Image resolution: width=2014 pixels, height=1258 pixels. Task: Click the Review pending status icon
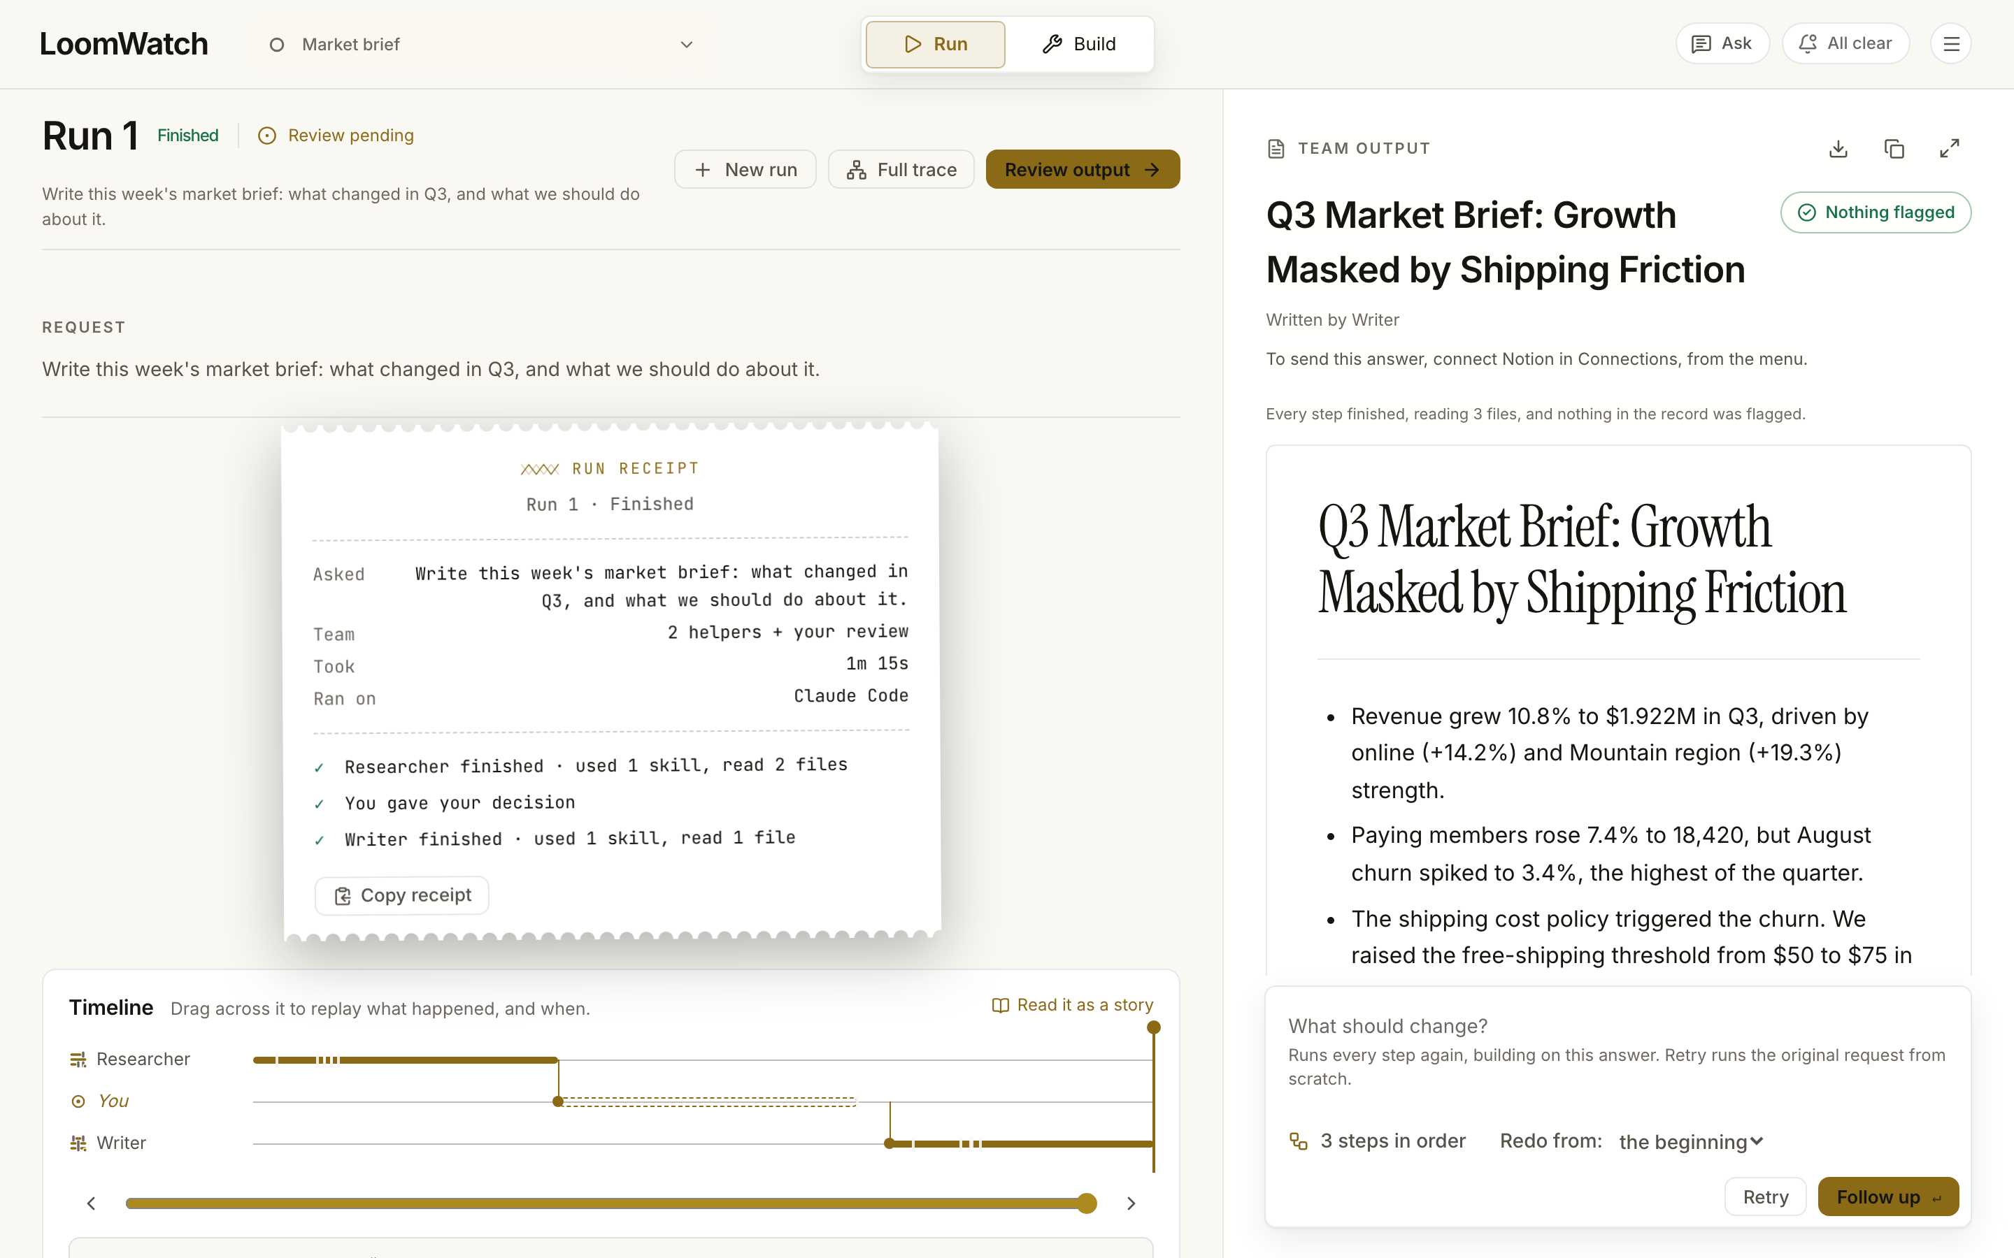pyautogui.click(x=267, y=136)
